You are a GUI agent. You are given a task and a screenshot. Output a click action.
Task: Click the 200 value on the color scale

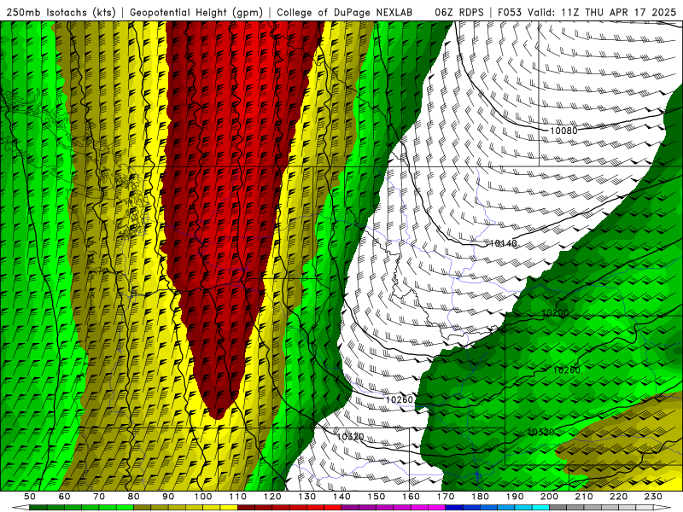pyautogui.click(x=549, y=497)
